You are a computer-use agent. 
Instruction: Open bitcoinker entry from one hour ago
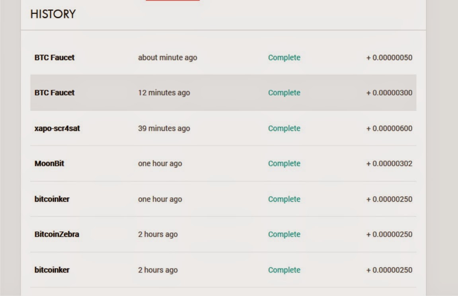pyautogui.click(x=52, y=199)
